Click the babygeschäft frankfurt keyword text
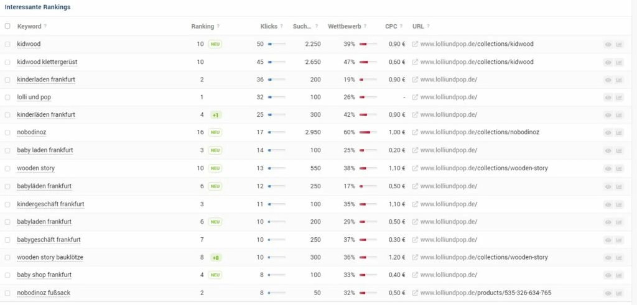This screenshot has width=637, height=305. point(49,239)
